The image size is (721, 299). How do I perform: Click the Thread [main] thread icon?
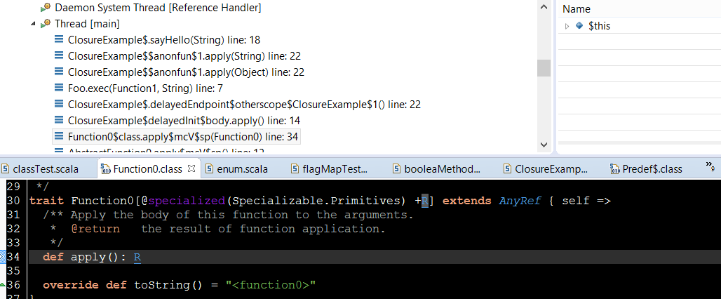tap(46, 24)
